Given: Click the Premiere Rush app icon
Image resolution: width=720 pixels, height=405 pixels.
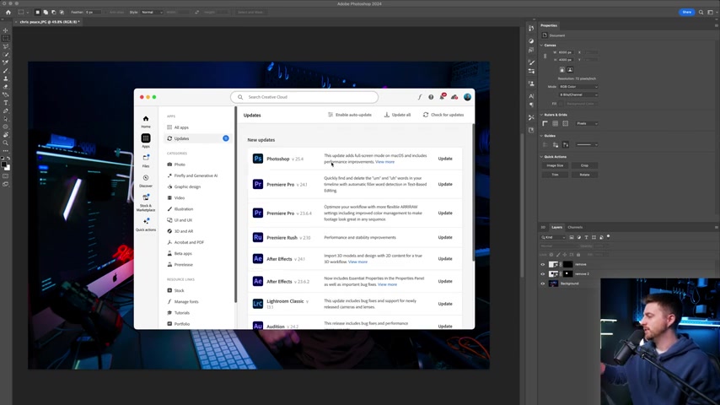Looking at the screenshot, I should click(258, 237).
